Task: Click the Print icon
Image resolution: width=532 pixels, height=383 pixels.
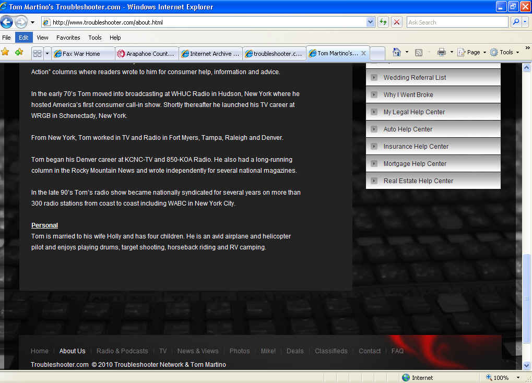Action: click(441, 52)
